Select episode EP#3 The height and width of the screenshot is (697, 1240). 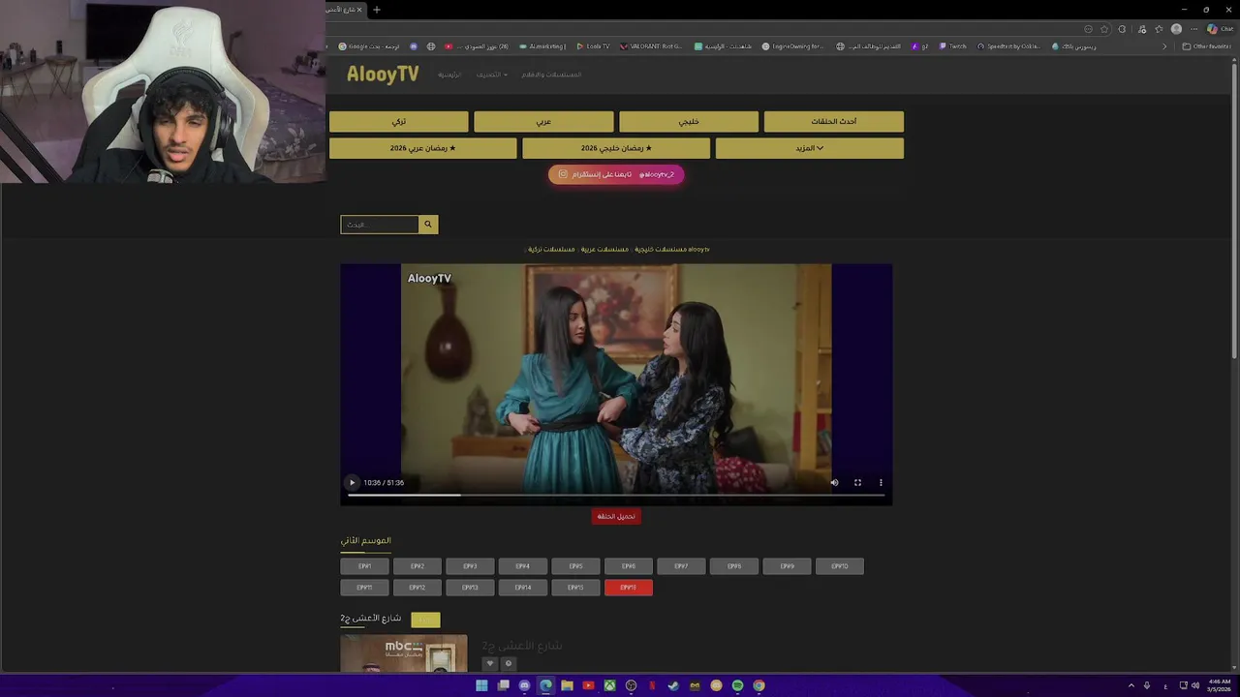point(470,566)
